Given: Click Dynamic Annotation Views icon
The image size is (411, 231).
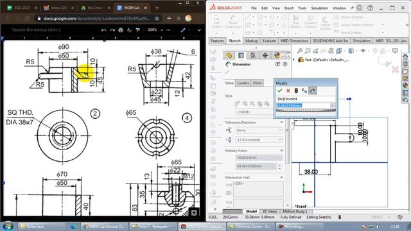Looking at the screenshot, I should (331, 51).
